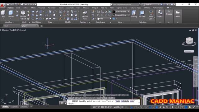Open the Unsaved View dropdown
Screen dimensions: 199x112
point(121,15)
